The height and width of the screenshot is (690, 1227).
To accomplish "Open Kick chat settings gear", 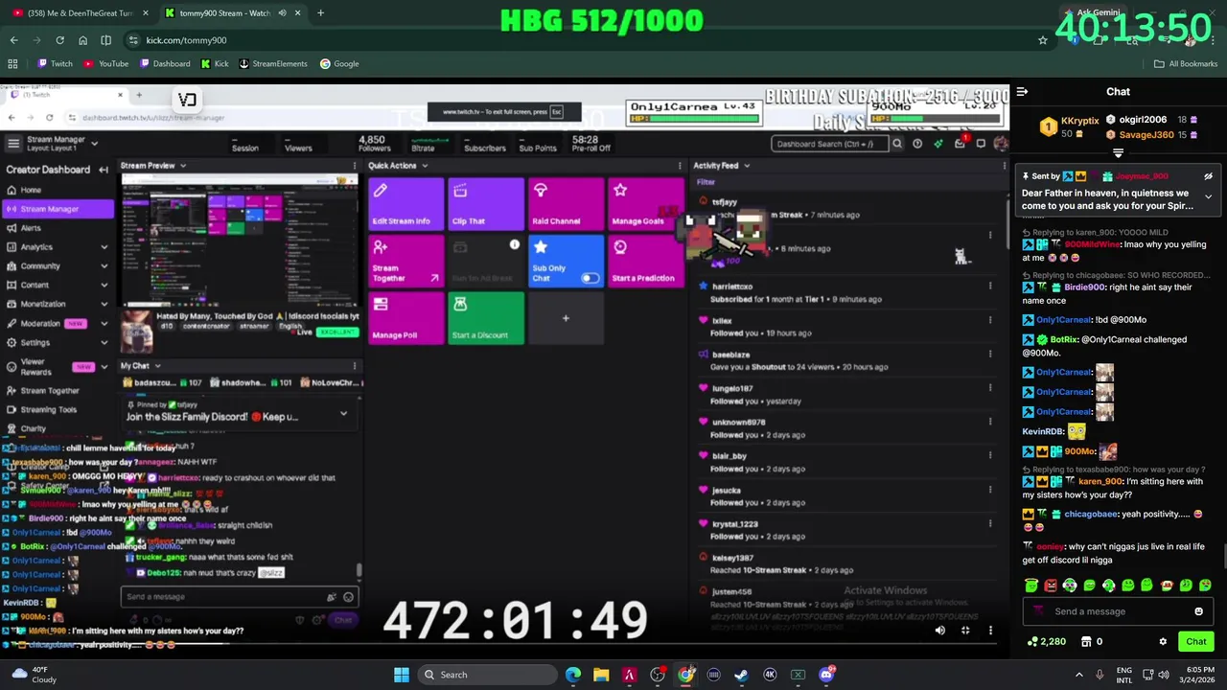I will coord(1163,641).
